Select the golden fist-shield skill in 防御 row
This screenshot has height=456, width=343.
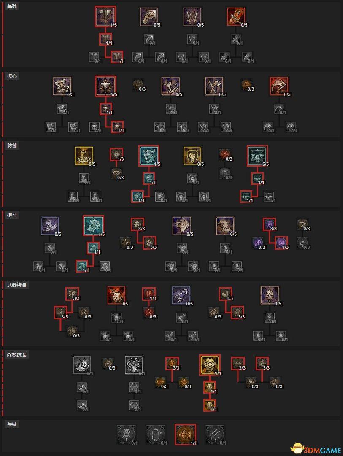click(192, 156)
